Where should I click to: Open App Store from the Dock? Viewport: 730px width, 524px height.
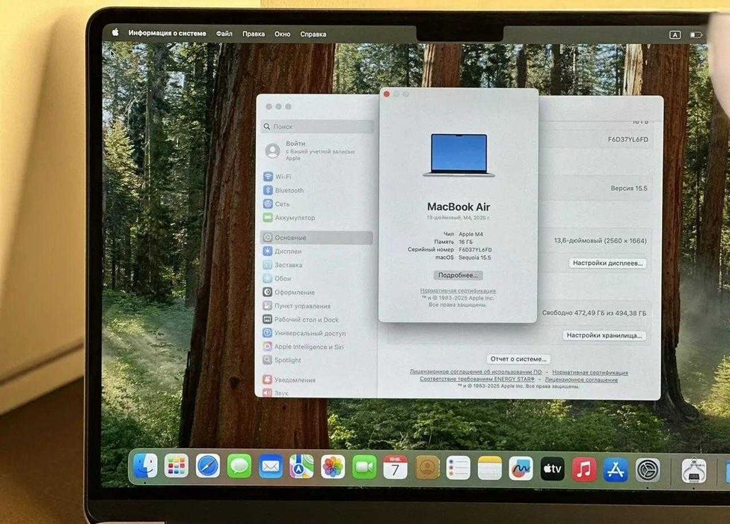(616, 470)
